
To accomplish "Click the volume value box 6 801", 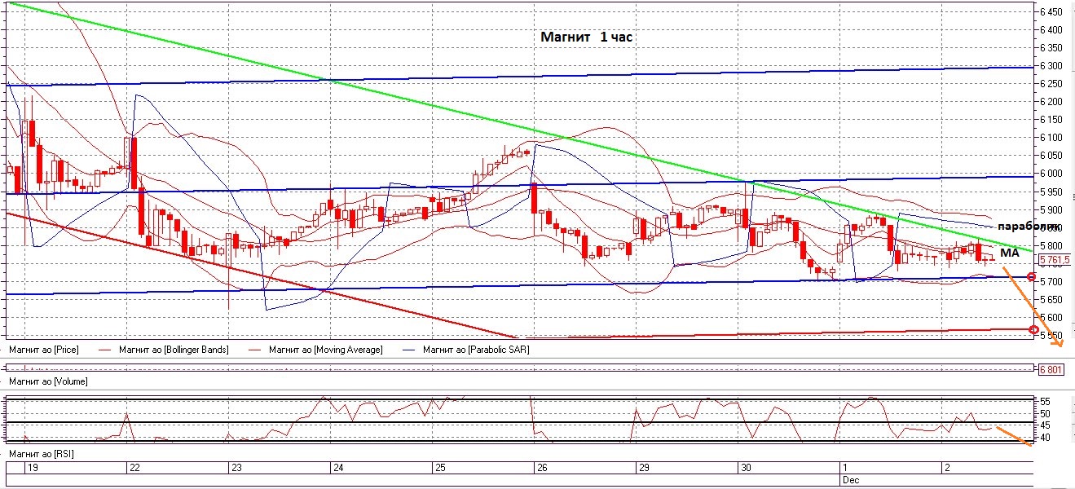I will [1052, 369].
